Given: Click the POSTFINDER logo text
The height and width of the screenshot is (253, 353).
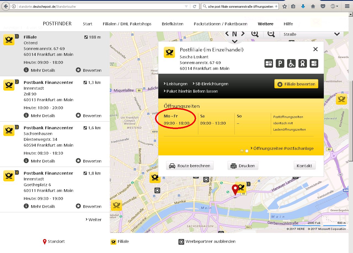Looking at the screenshot, I should 57,24.
